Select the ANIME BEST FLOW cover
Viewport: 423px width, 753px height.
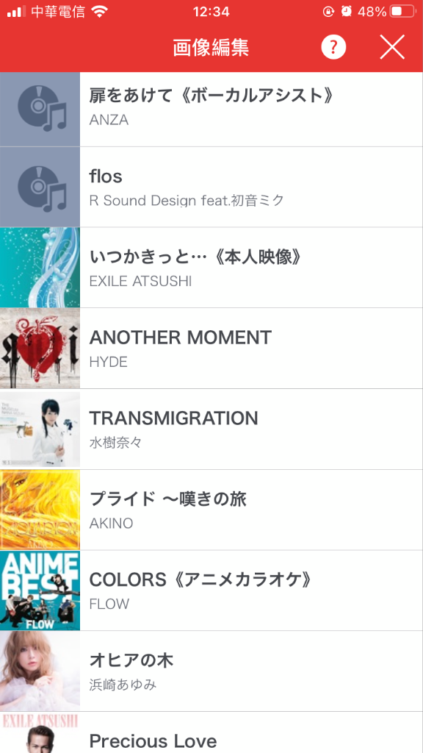click(x=40, y=590)
